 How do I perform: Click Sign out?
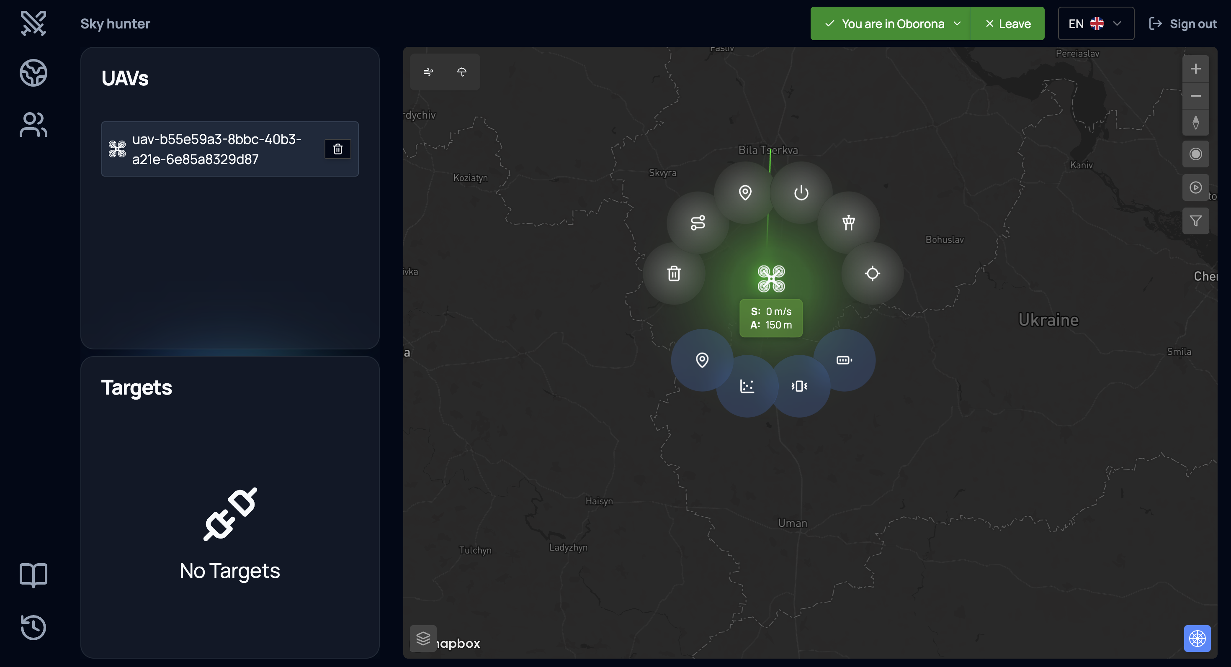(x=1183, y=24)
